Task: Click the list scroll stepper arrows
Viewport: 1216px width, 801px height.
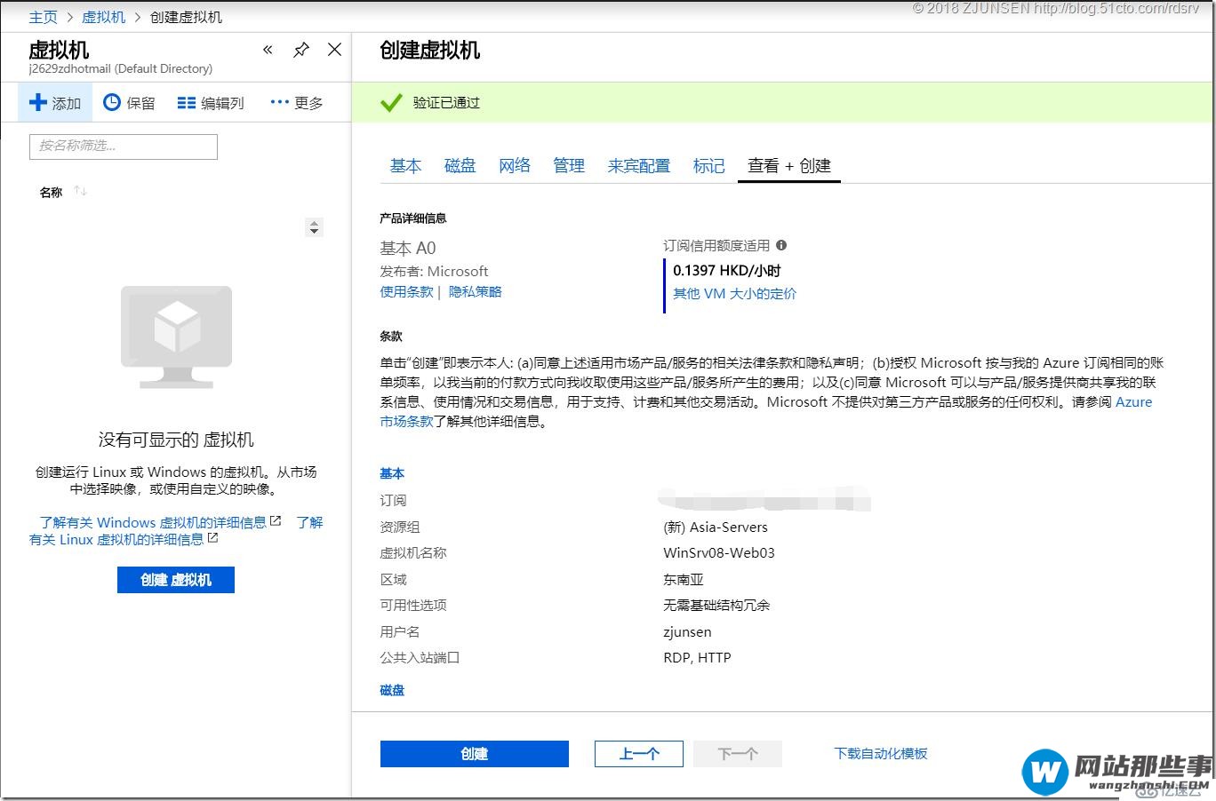Action: [314, 227]
